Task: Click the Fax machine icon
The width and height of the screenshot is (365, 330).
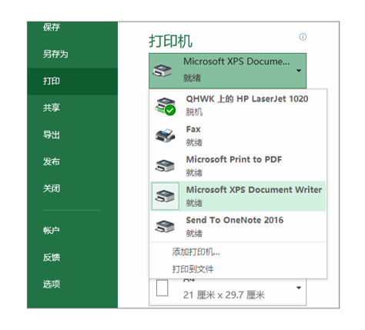Action: click(x=166, y=135)
